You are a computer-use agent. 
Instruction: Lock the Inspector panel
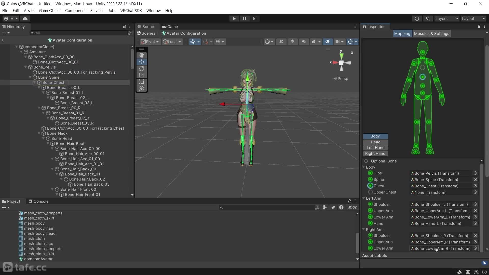pyautogui.click(x=479, y=26)
